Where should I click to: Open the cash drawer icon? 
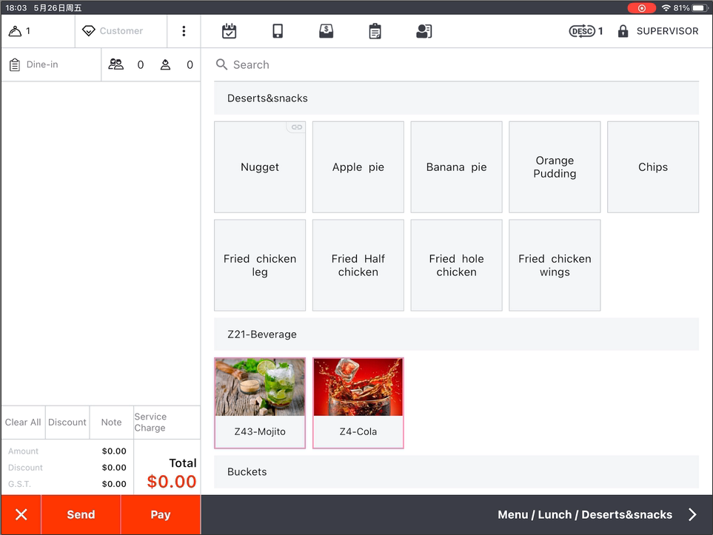click(326, 31)
